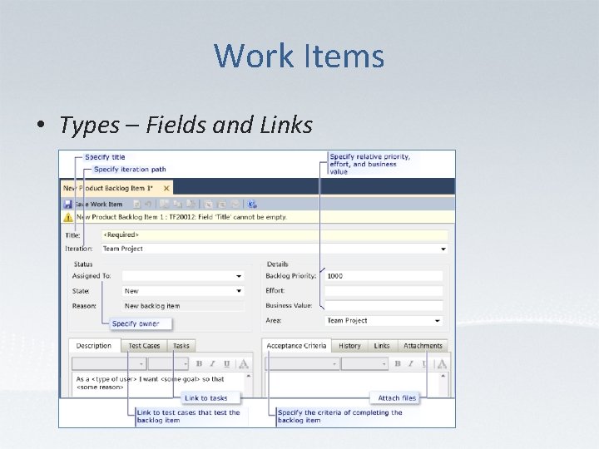The width and height of the screenshot is (599, 449).
Task: Click the Save Work Item disk icon
Action: 67,205
